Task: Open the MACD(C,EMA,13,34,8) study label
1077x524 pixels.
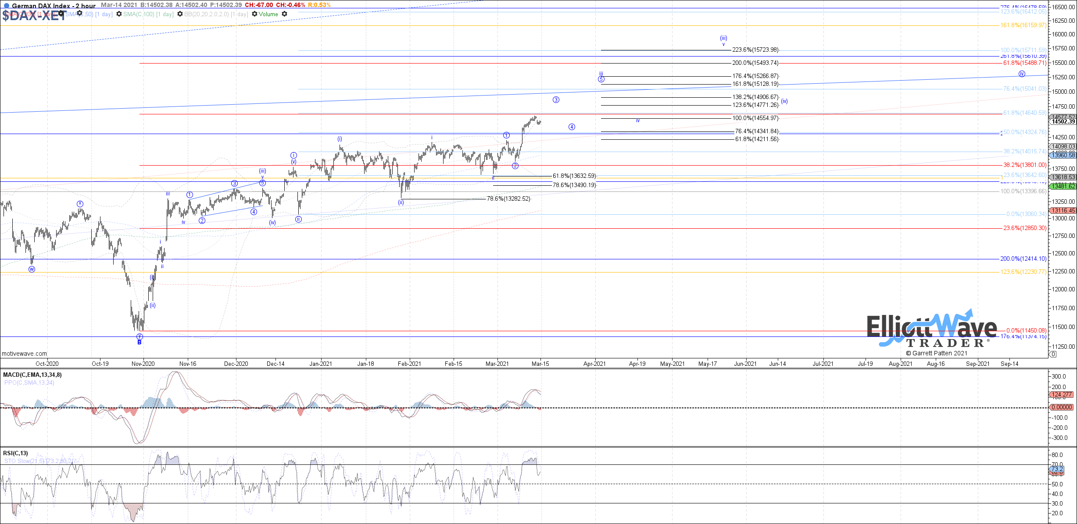Action: click(32, 375)
